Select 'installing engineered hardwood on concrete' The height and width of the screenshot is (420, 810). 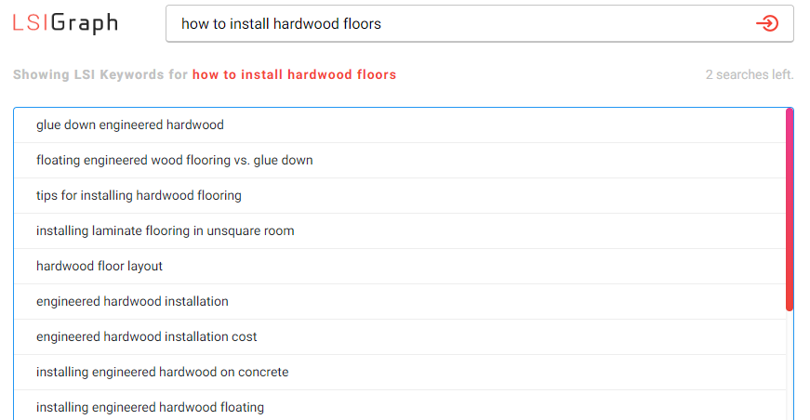(400, 372)
